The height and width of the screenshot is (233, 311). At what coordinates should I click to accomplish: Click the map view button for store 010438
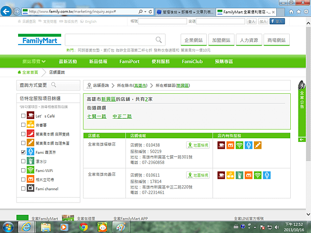198,145
